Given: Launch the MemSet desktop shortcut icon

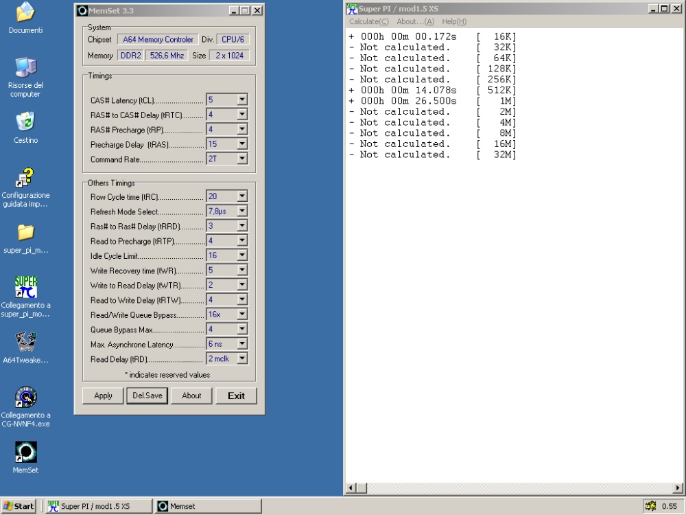Looking at the screenshot, I should tap(26, 452).
